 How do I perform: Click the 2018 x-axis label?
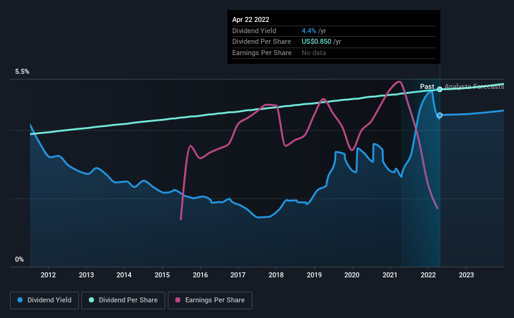pos(276,275)
